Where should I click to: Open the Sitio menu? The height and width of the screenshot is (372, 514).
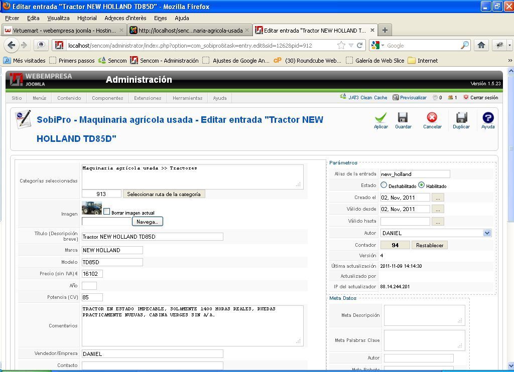point(17,98)
